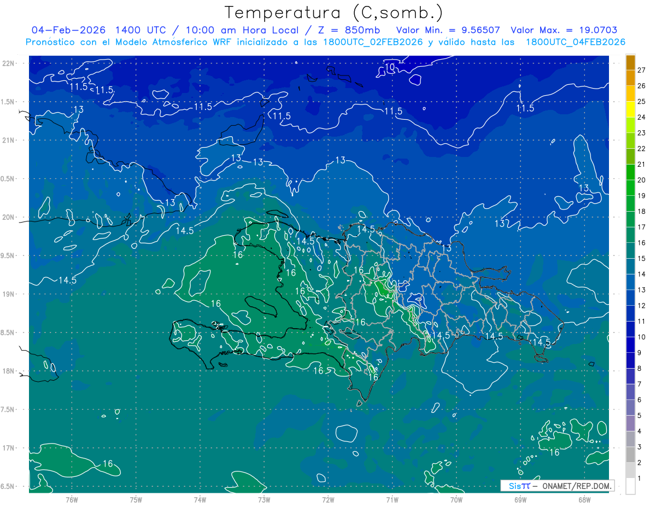
Task: Click the 'Valor Max. = 19.0703' readout
Action: click(x=564, y=30)
